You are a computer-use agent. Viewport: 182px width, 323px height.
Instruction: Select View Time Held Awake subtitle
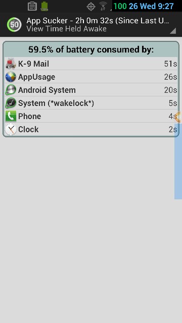66,29
